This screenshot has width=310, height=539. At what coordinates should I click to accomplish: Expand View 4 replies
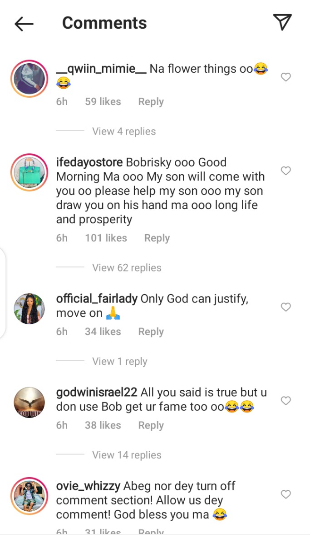(x=124, y=131)
